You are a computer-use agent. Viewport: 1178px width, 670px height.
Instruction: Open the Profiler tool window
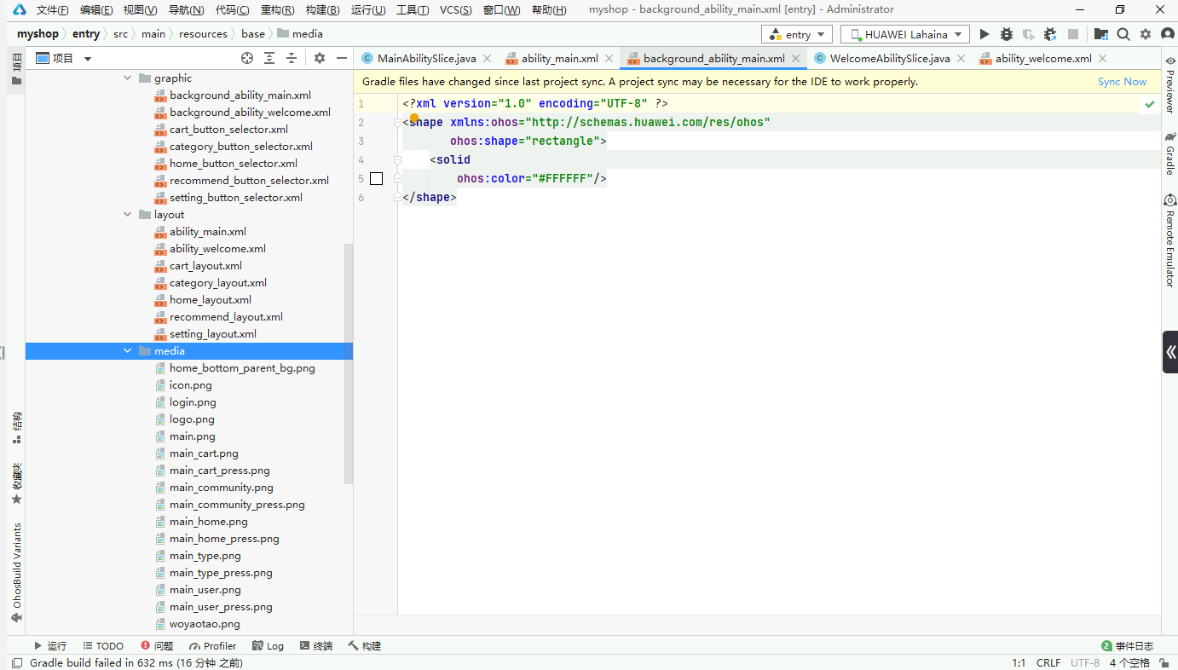pos(213,646)
